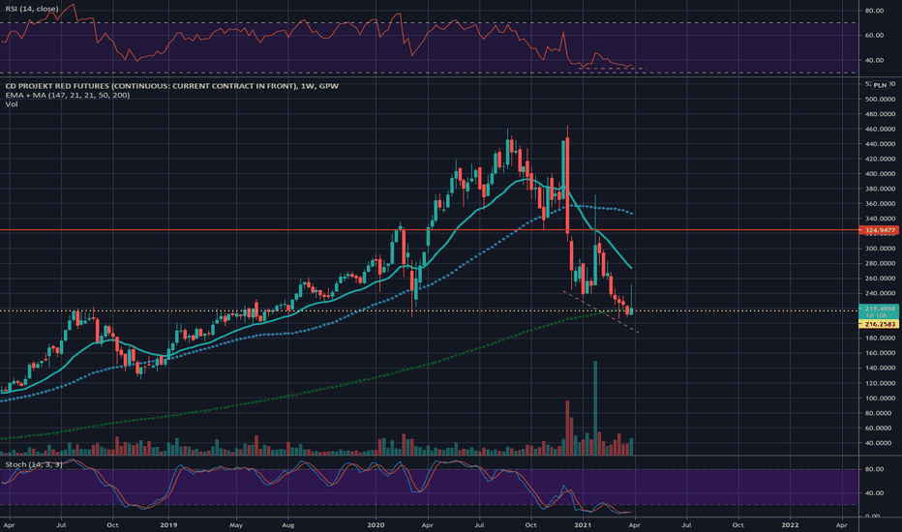
Task: Click the Stoch 40.00 scale label
Action: [874, 493]
